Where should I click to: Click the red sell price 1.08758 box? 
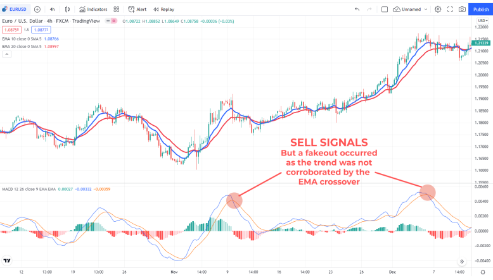point(11,30)
